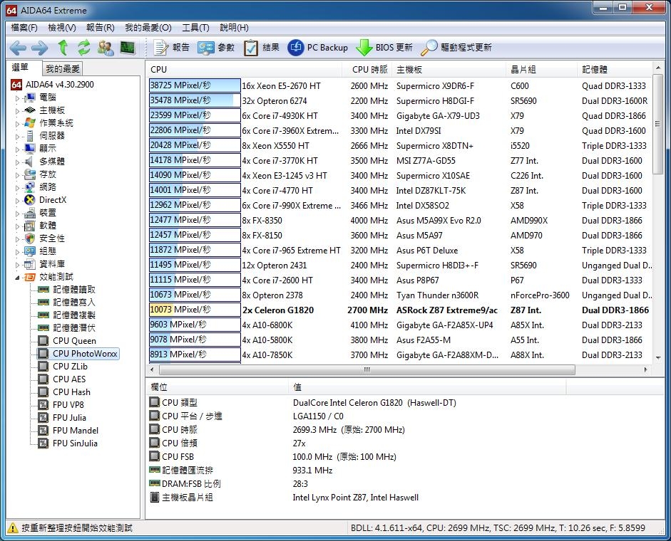Image resolution: width=671 pixels, height=541 pixels.
Task: Click the 38725 MPixel score bar
Action: click(195, 85)
